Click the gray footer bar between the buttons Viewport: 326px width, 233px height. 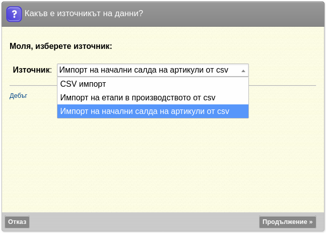[x=144, y=222]
